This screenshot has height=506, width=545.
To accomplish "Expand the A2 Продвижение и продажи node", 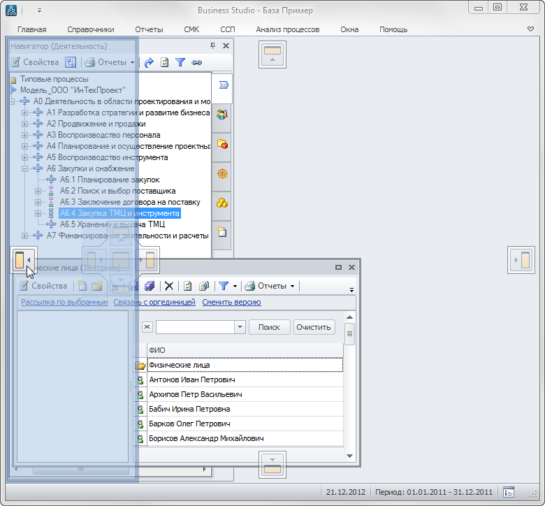I will click(x=25, y=124).
